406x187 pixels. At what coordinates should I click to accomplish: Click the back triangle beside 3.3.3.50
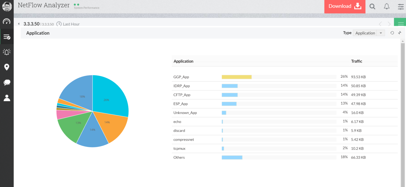(19, 24)
